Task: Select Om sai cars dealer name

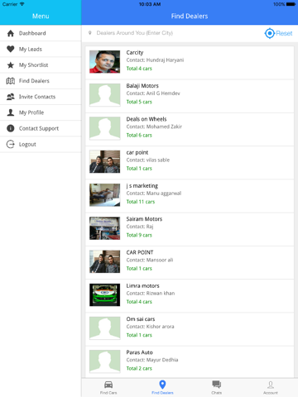Action: pos(141,319)
